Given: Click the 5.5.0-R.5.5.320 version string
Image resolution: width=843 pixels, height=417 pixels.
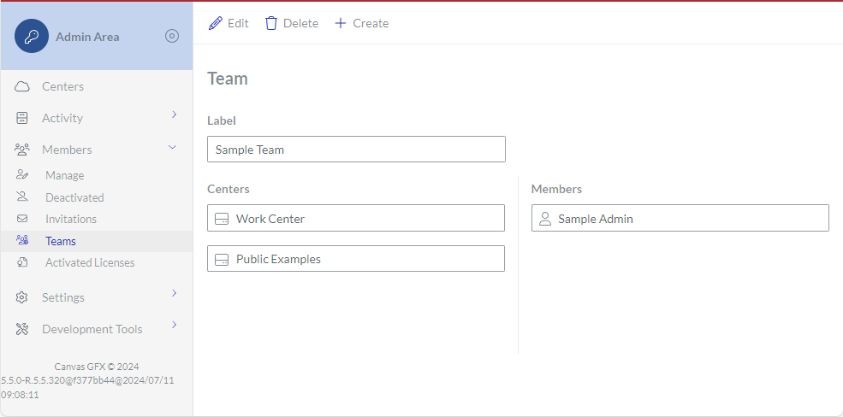Looking at the screenshot, I should tap(87, 387).
